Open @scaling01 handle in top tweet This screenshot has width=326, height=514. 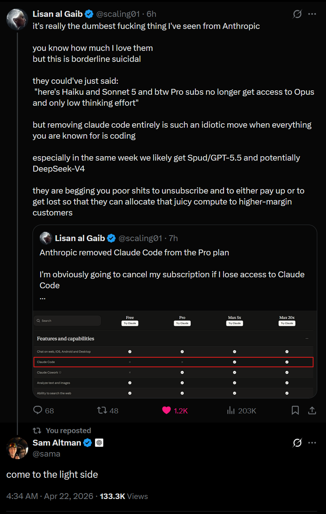[118, 14]
